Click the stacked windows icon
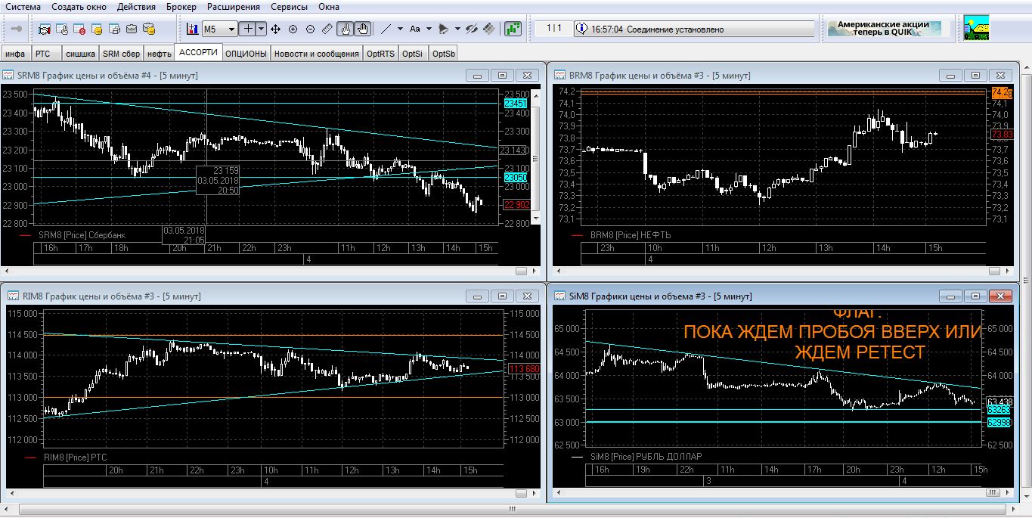This screenshot has height=518, width=1032. pyautogui.click(x=114, y=29)
